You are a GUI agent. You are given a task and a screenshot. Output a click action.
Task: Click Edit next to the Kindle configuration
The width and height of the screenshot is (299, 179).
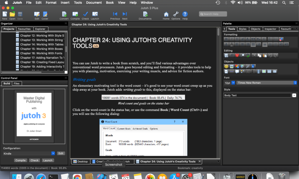tap(61, 153)
